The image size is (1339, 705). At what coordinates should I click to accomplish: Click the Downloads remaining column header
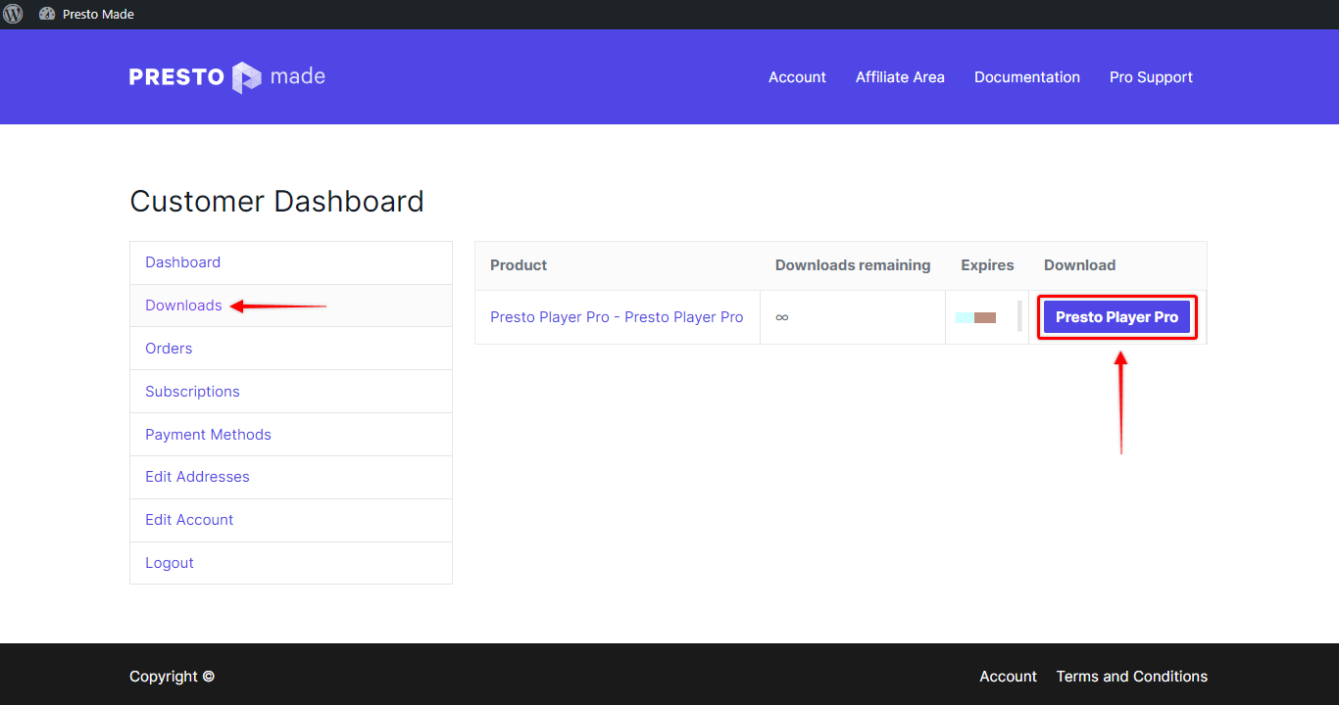pyautogui.click(x=853, y=265)
